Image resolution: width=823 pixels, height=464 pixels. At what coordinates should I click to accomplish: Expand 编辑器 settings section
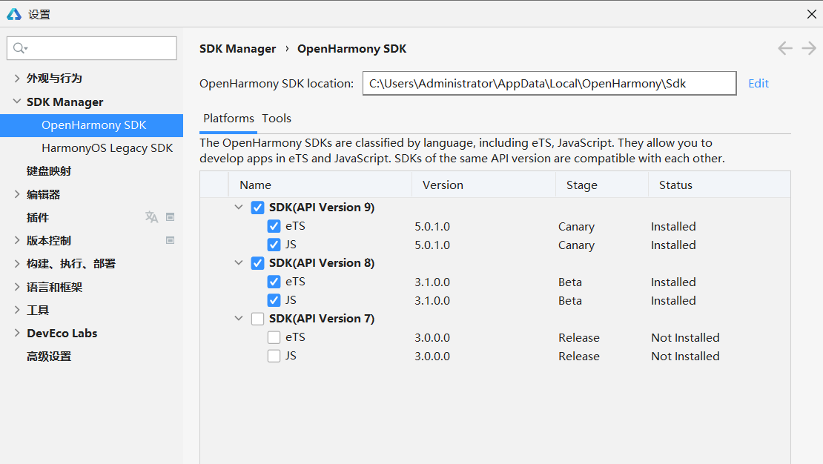point(17,194)
